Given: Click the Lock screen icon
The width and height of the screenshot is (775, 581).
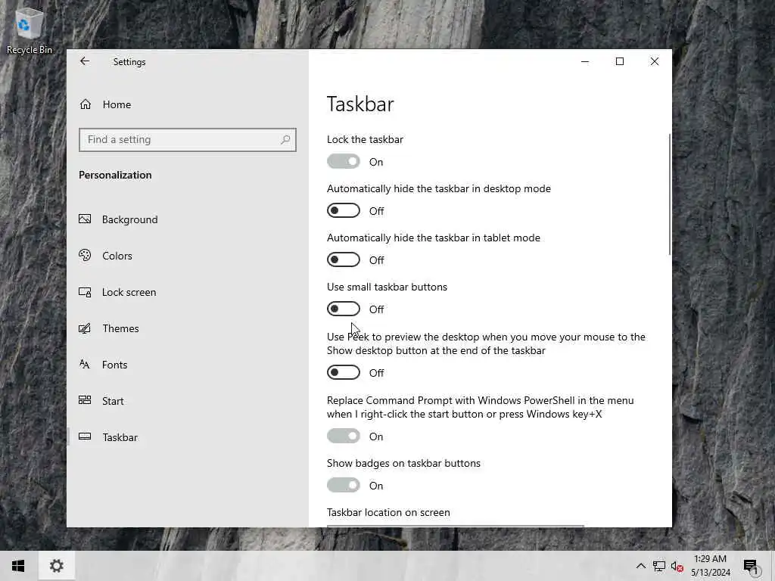Looking at the screenshot, I should coord(85,292).
